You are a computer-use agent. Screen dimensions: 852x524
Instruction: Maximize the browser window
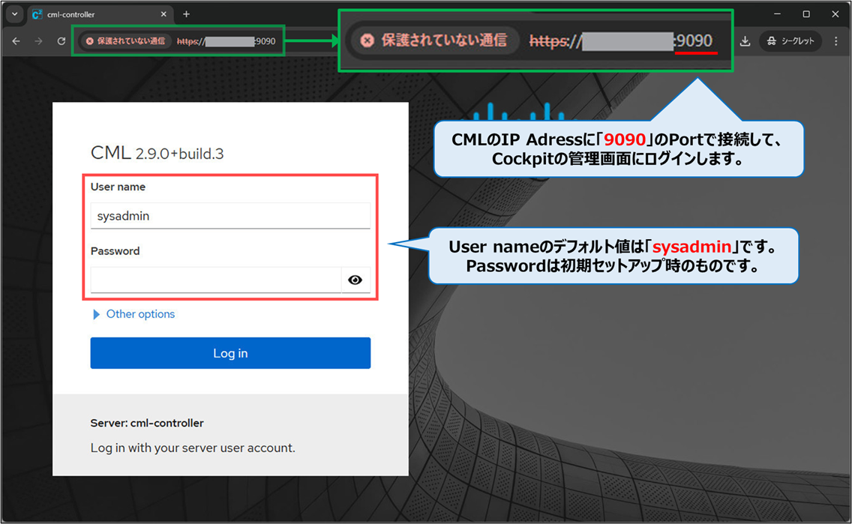806,14
